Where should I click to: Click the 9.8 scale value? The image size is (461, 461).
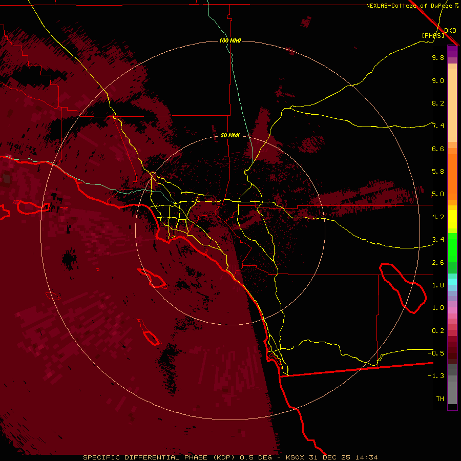[x=438, y=58]
